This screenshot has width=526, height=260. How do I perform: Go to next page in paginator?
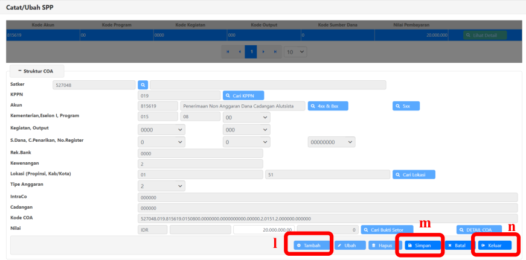point(264,52)
